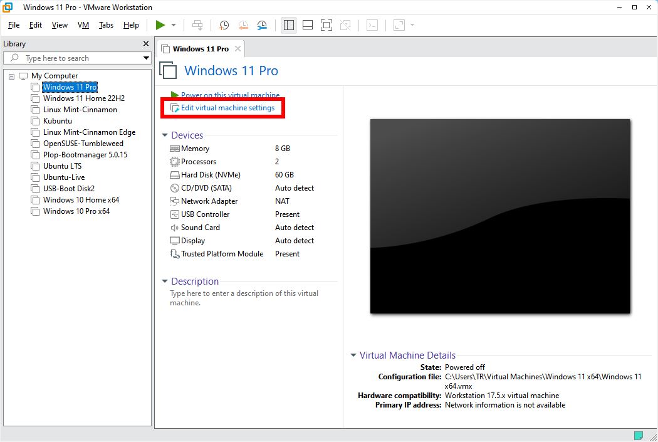The height and width of the screenshot is (442, 658).
Task: Enter full screen mode
Action: 326,25
